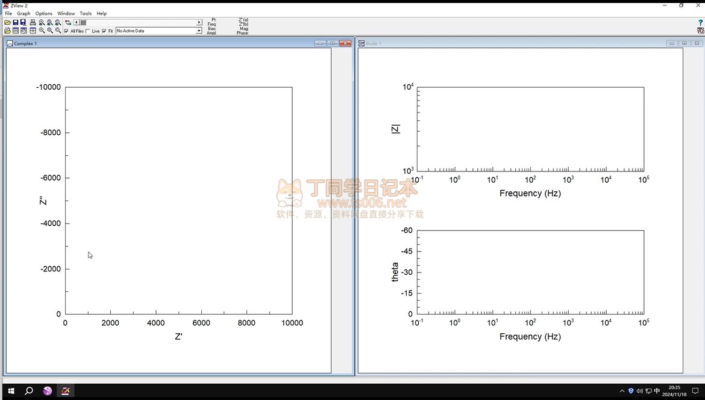705x400 pixels.
Task: Expand hidden system tray icons chevron
Action: coord(622,391)
